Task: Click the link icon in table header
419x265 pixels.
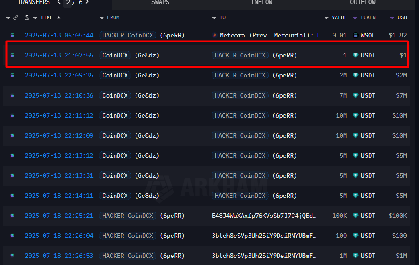Action: 16,17
